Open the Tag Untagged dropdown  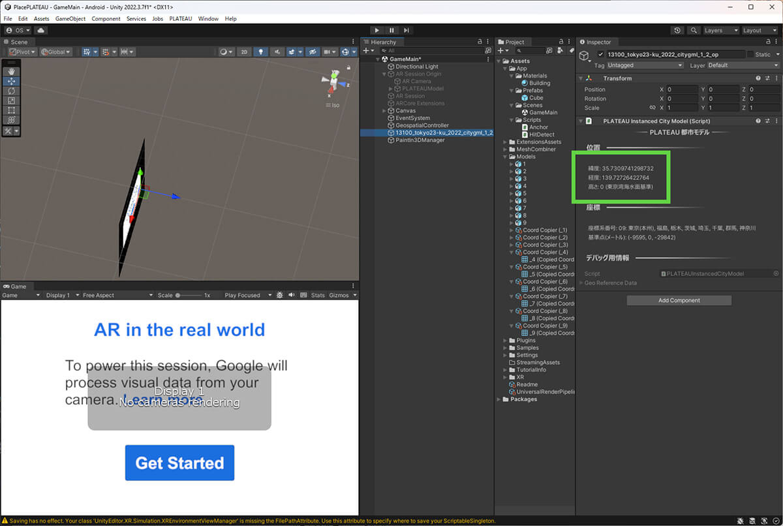coord(645,65)
